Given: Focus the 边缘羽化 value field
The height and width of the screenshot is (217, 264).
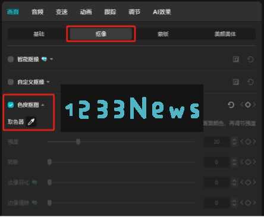Looking at the screenshot, I should coord(216,183).
